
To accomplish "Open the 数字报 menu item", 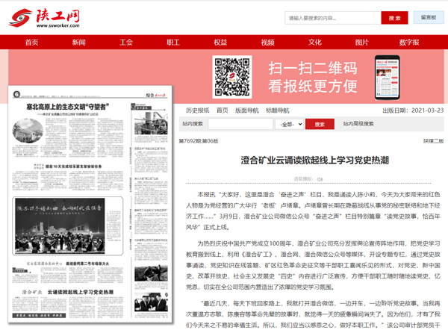I will (409, 43).
